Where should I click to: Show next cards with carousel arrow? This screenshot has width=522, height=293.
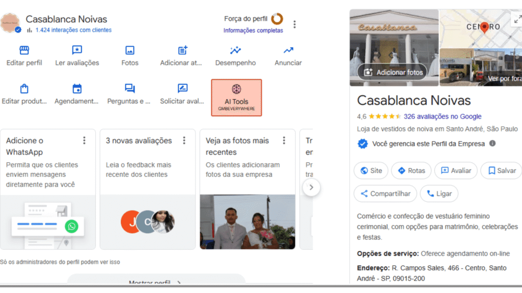coord(311,187)
